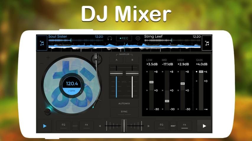Trigger sampler B pad
This screenshot has width=252, height=141.
pyautogui.click(x=132, y=60)
